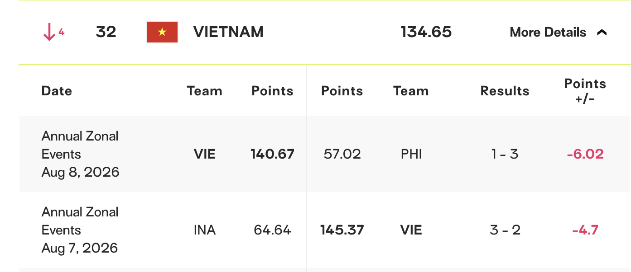Image resolution: width=631 pixels, height=272 pixels.
Task: Click the first Team column header
Action: pos(204,91)
